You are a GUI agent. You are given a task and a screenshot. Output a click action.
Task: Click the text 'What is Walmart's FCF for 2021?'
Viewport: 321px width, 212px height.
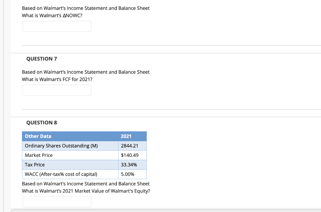coord(57,79)
